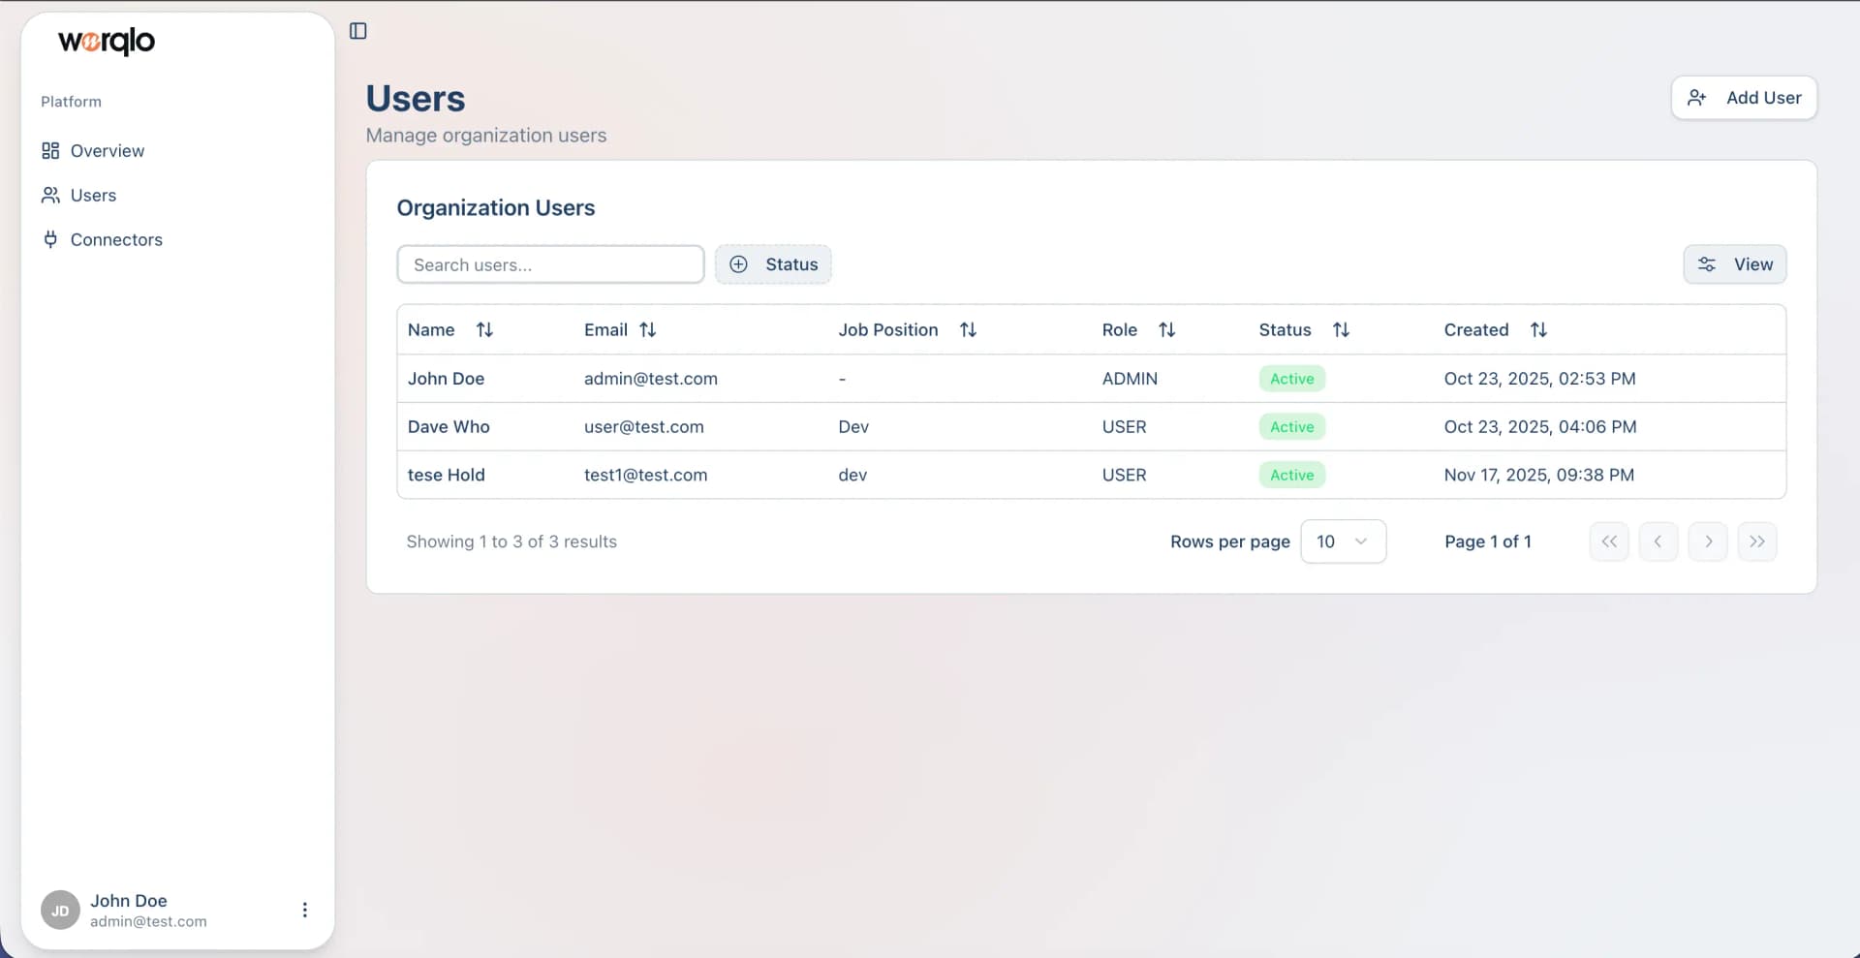The width and height of the screenshot is (1860, 958).
Task: Collapse the sidebar panel
Action: [x=356, y=30]
